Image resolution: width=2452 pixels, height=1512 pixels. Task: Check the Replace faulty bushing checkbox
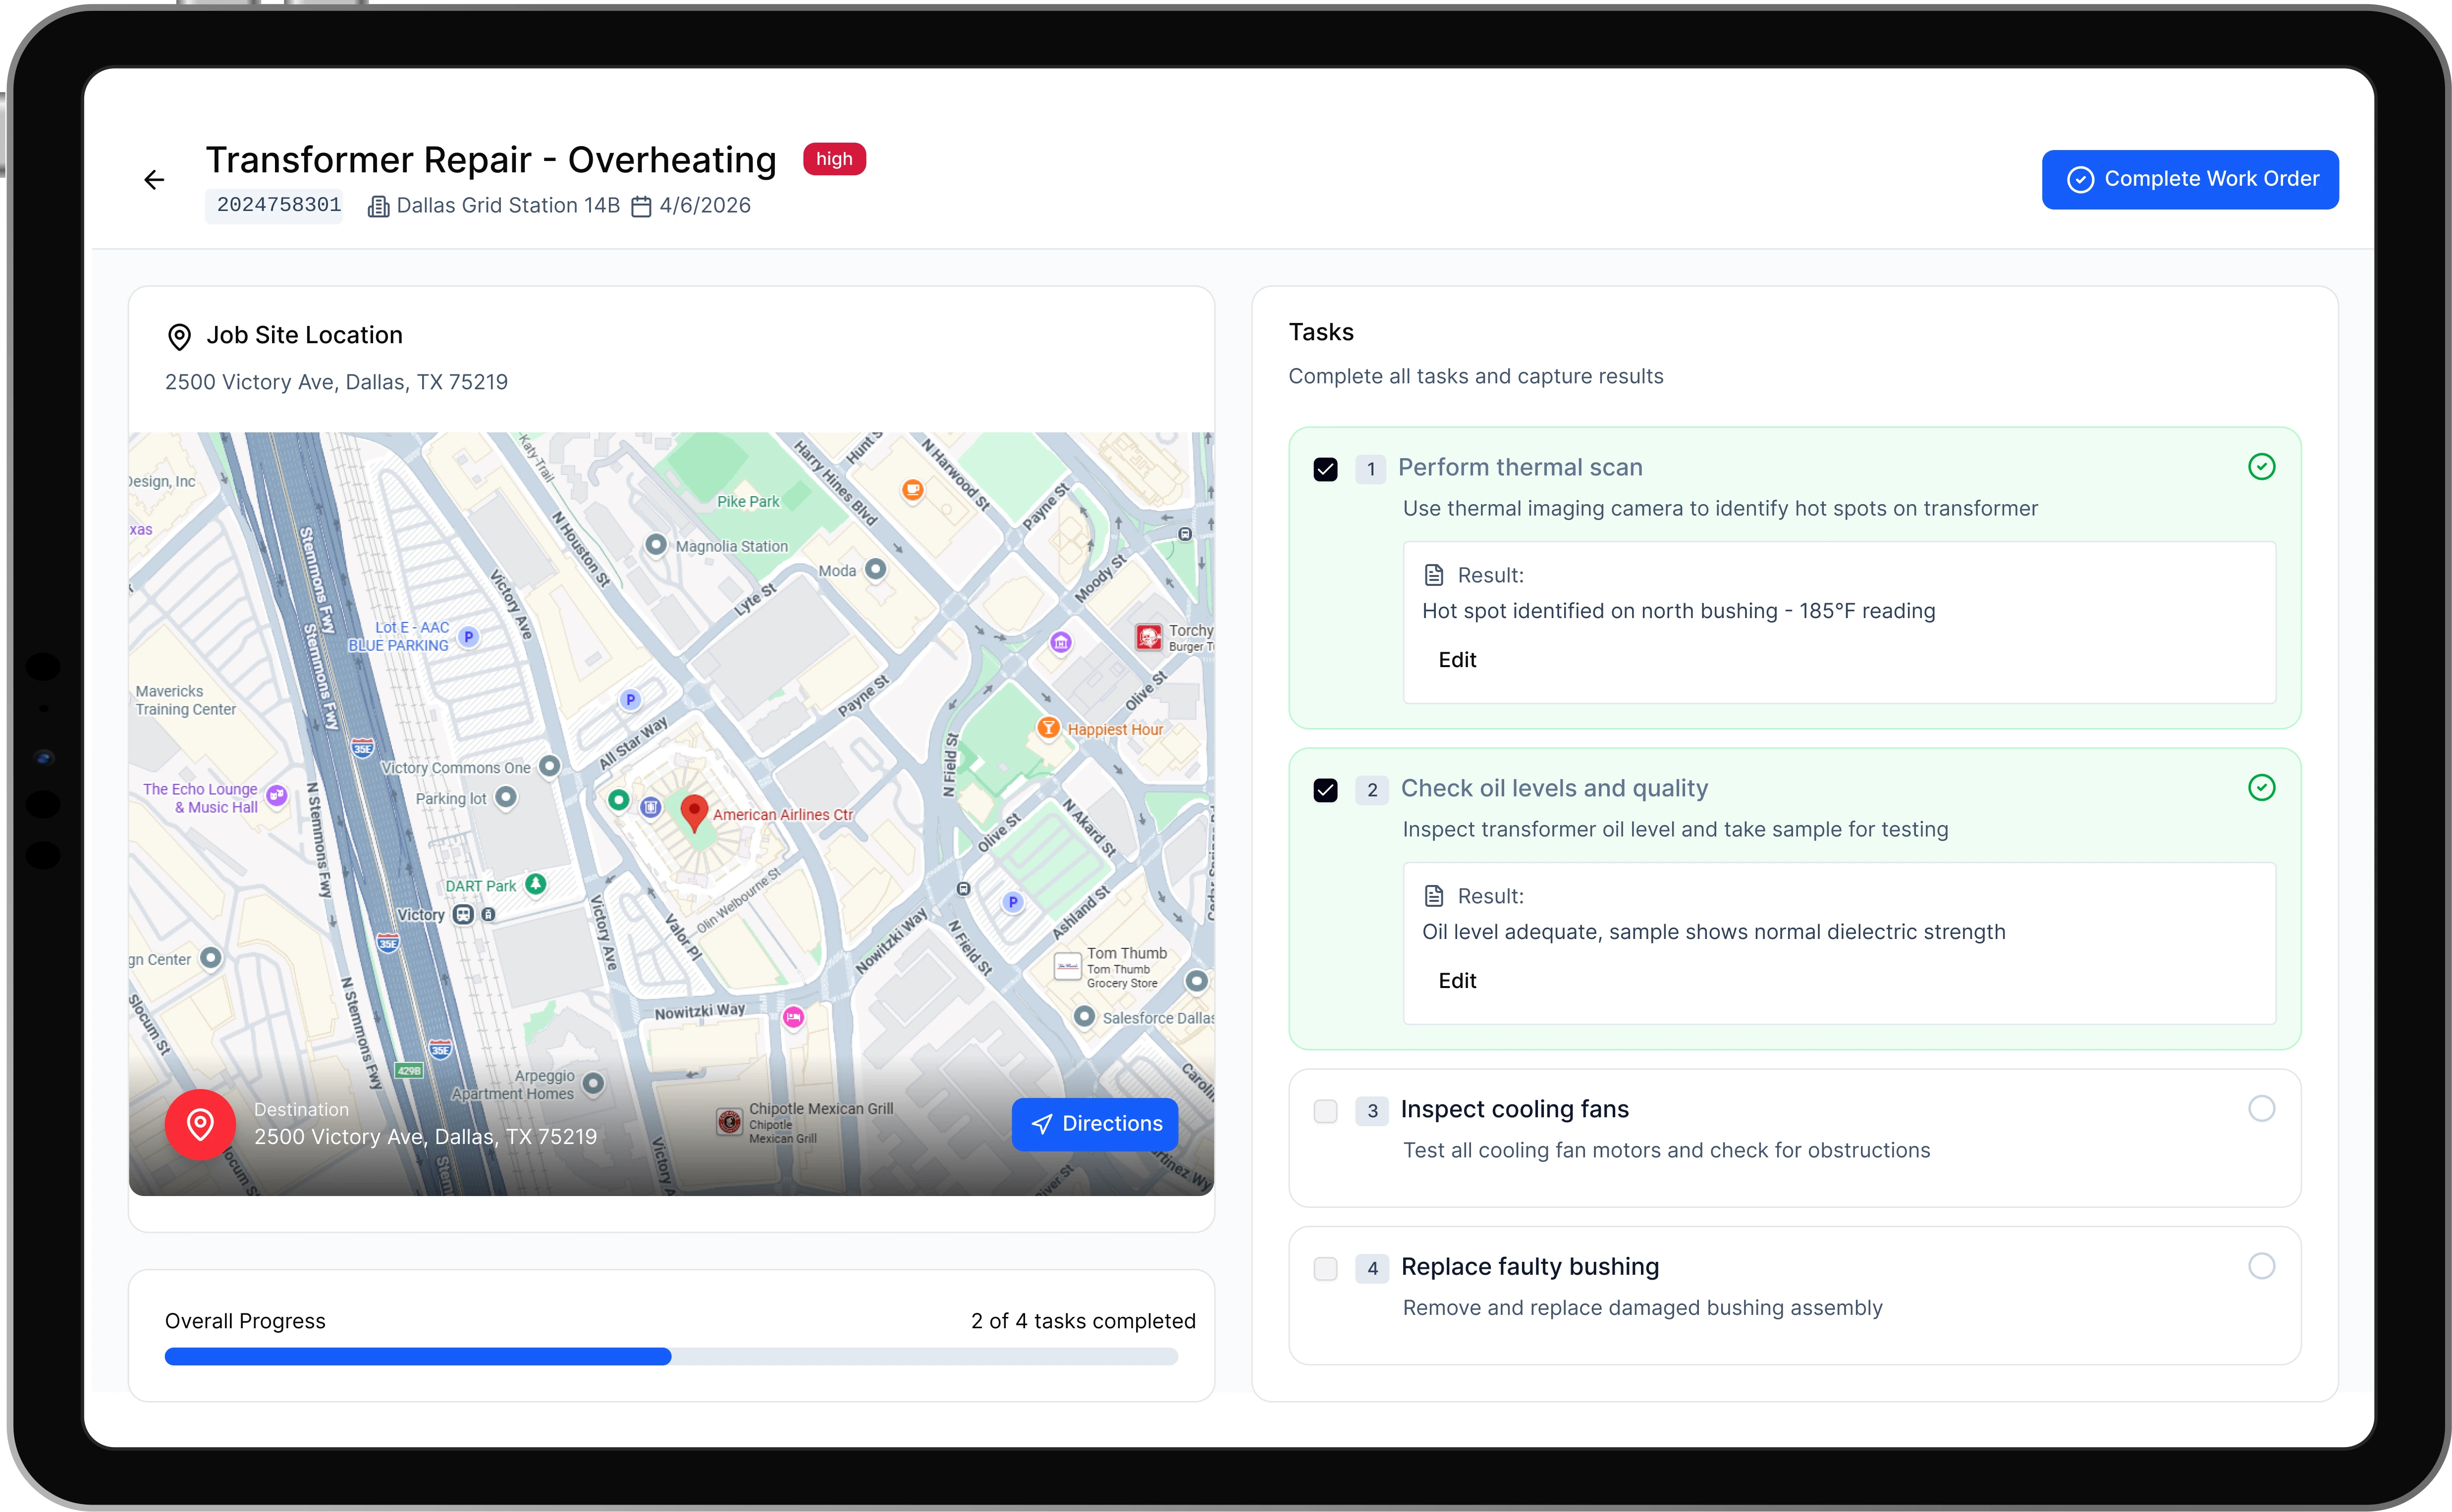(1324, 1269)
